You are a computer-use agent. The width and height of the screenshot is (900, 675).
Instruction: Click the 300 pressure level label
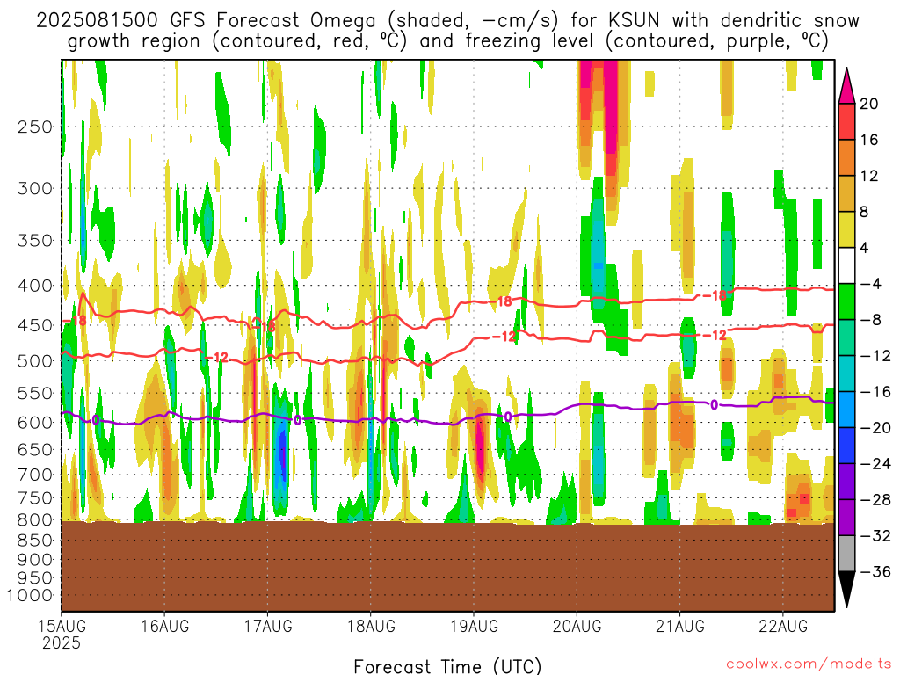pos(35,188)
